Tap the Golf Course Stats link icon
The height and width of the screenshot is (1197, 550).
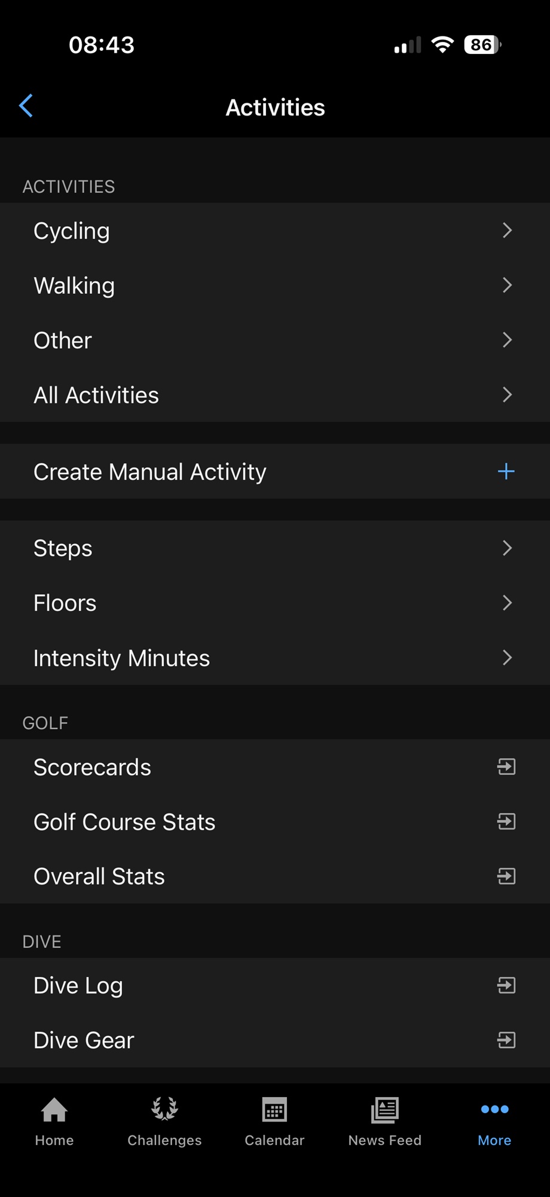click(506, 822)
